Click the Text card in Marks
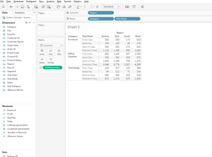 pos(59,52)
